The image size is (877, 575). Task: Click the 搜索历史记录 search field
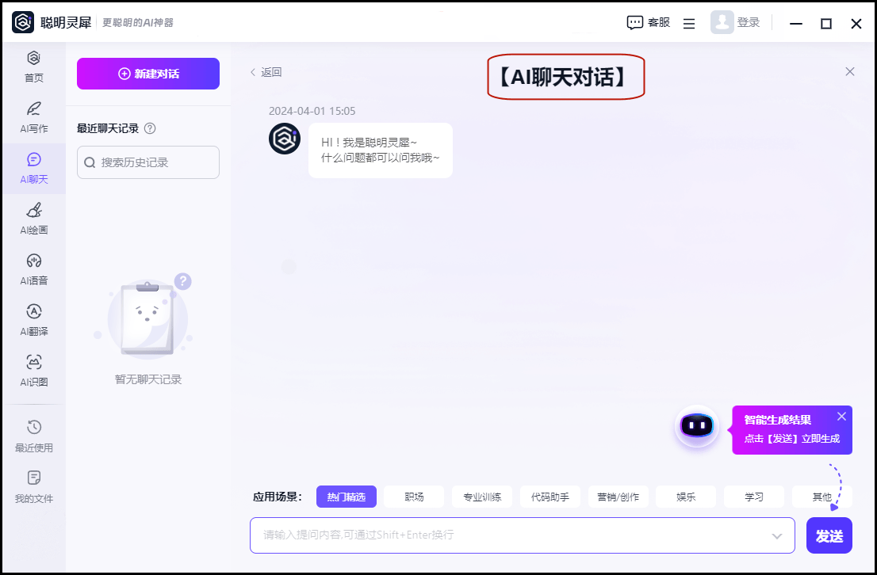pos(148,162)
